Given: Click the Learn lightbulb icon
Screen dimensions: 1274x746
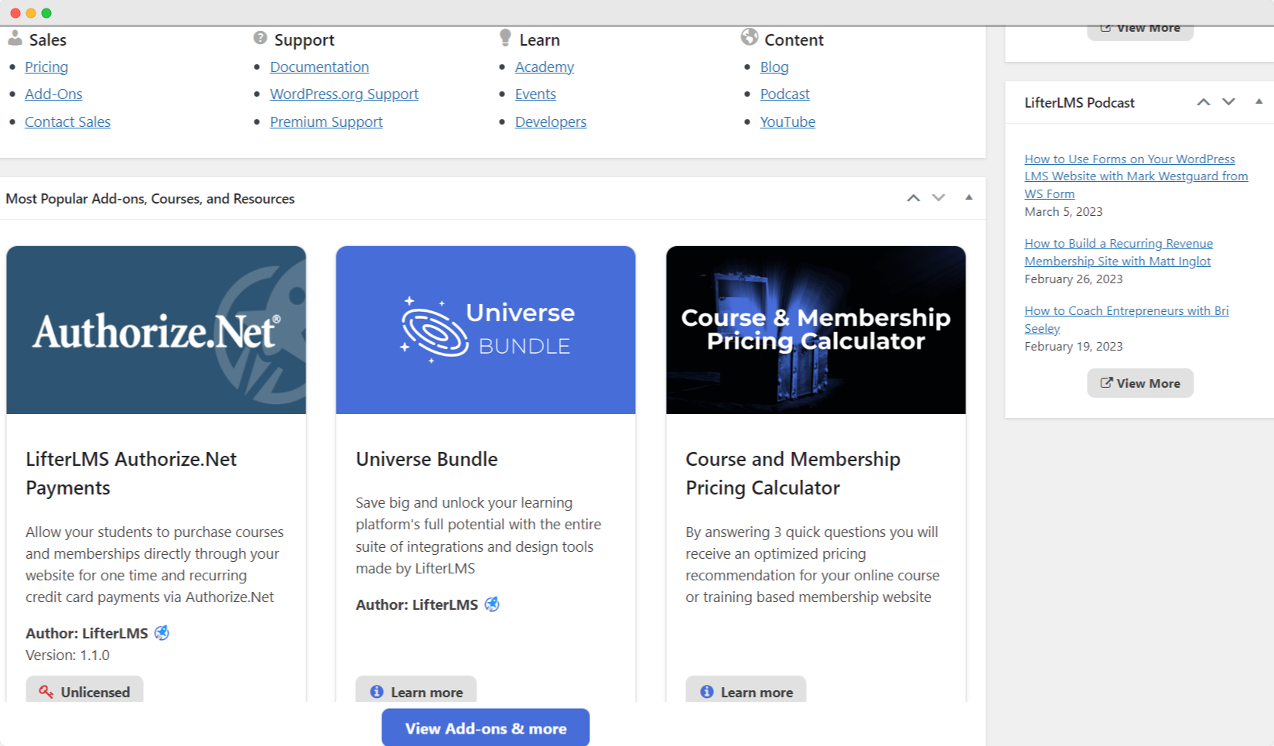Looking at the screenshot, I should point(505,37).
